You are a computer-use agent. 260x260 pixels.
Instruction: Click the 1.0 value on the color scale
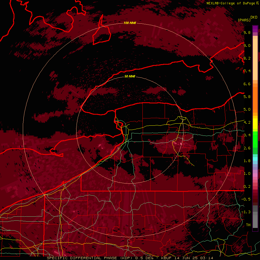pos(247,174)
